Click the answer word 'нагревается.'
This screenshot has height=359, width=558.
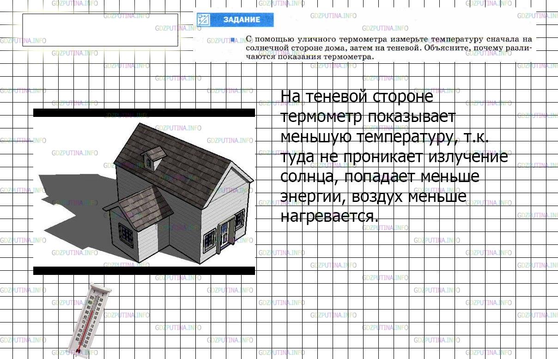pos(329,217)
